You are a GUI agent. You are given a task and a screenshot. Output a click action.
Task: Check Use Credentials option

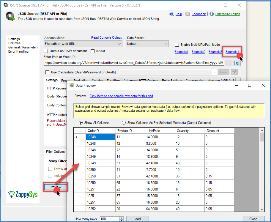(x=47, y=72)
